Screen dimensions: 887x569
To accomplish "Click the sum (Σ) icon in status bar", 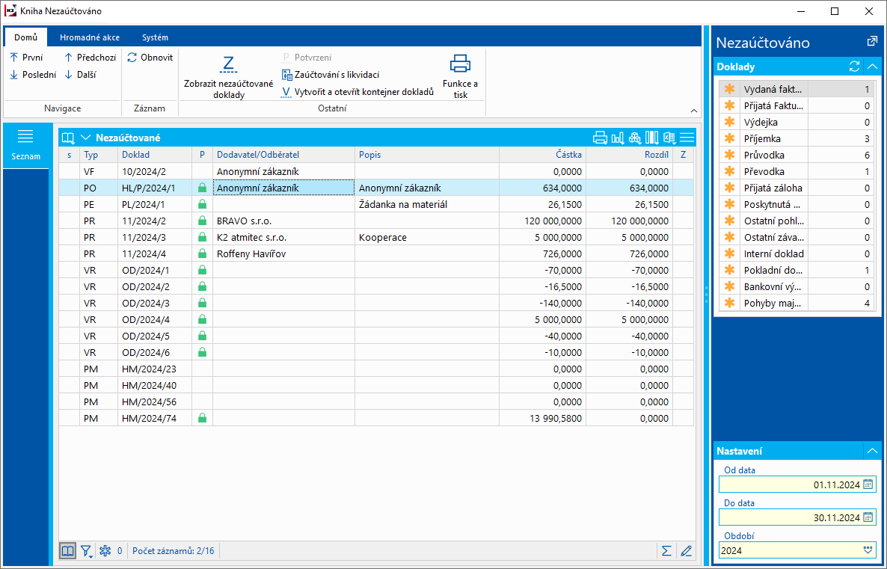I will point(666,551).
